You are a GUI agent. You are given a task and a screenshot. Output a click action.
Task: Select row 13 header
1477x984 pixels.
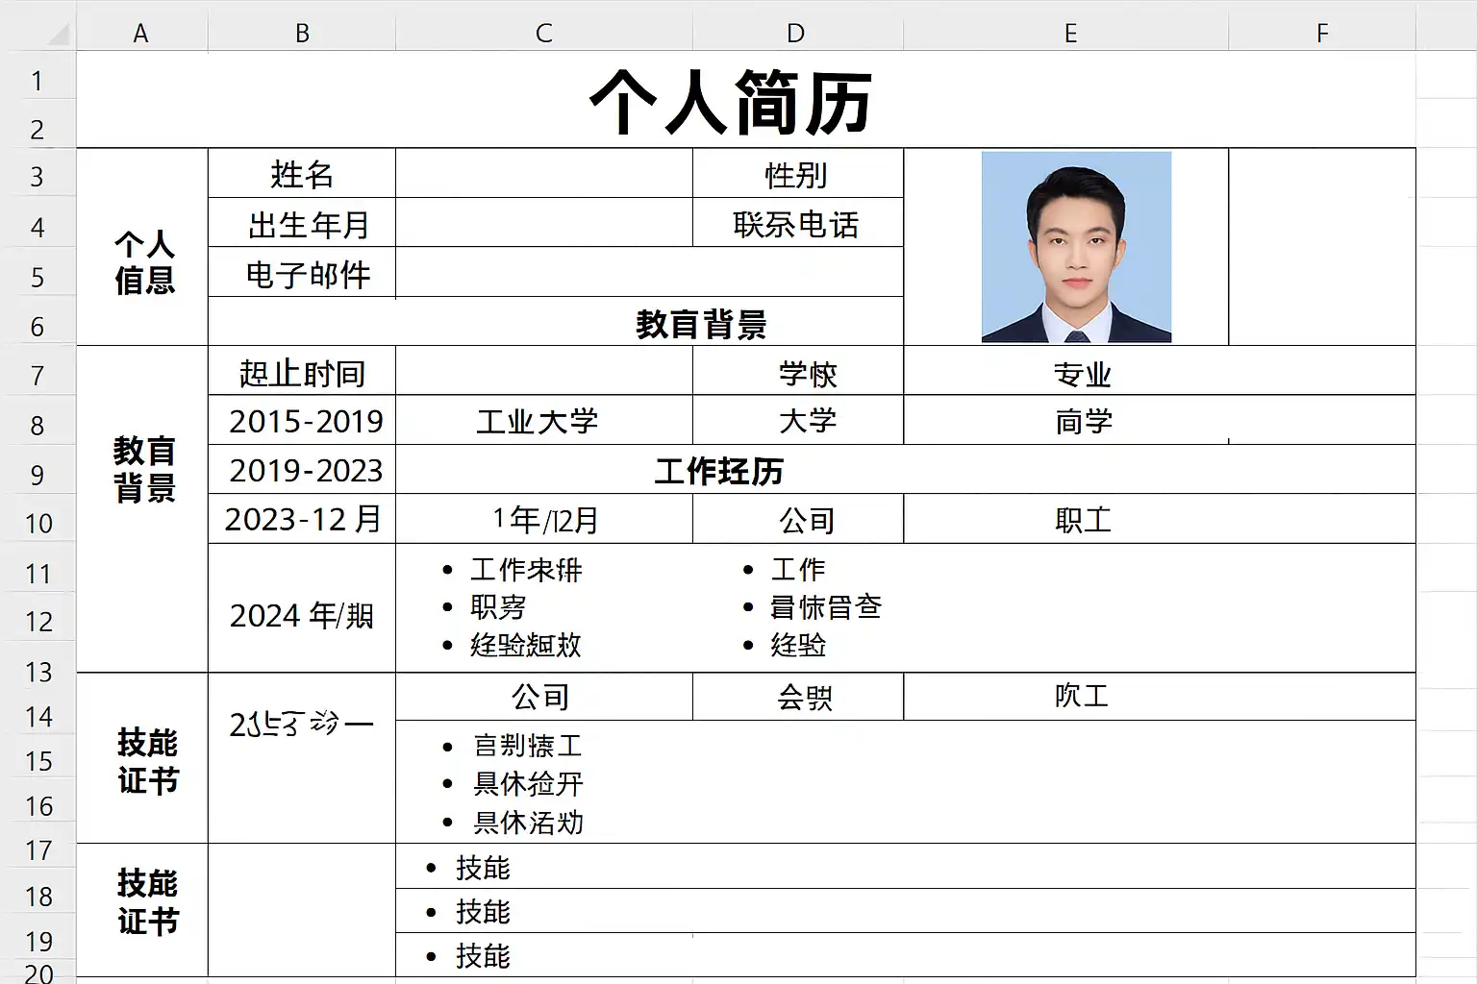(38, 672)
